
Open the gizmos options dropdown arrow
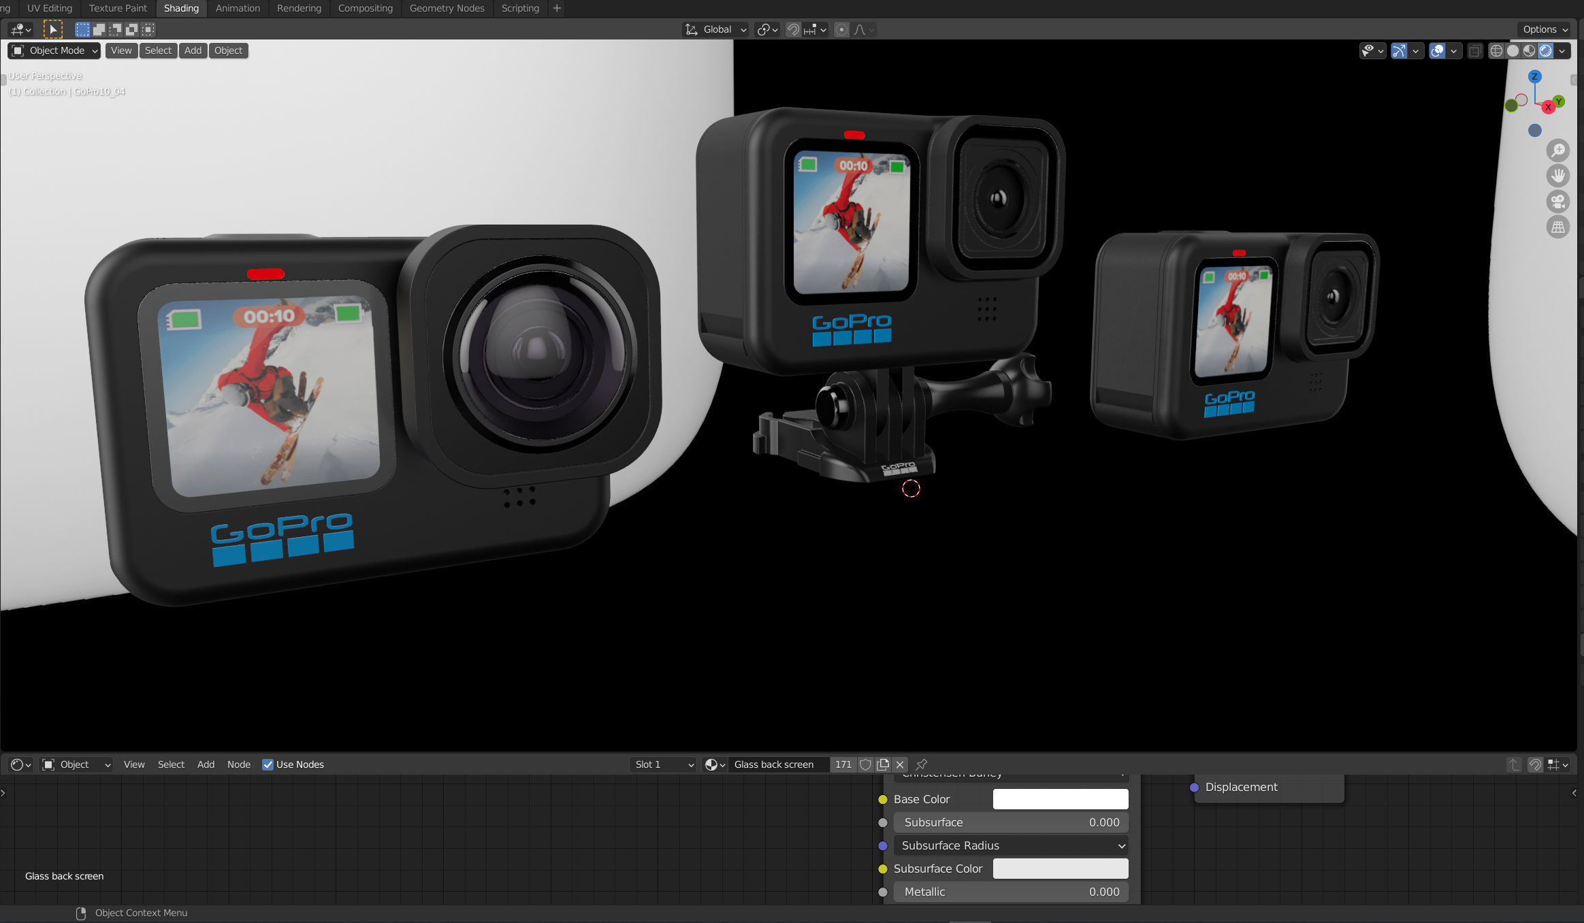(1416, 50)
